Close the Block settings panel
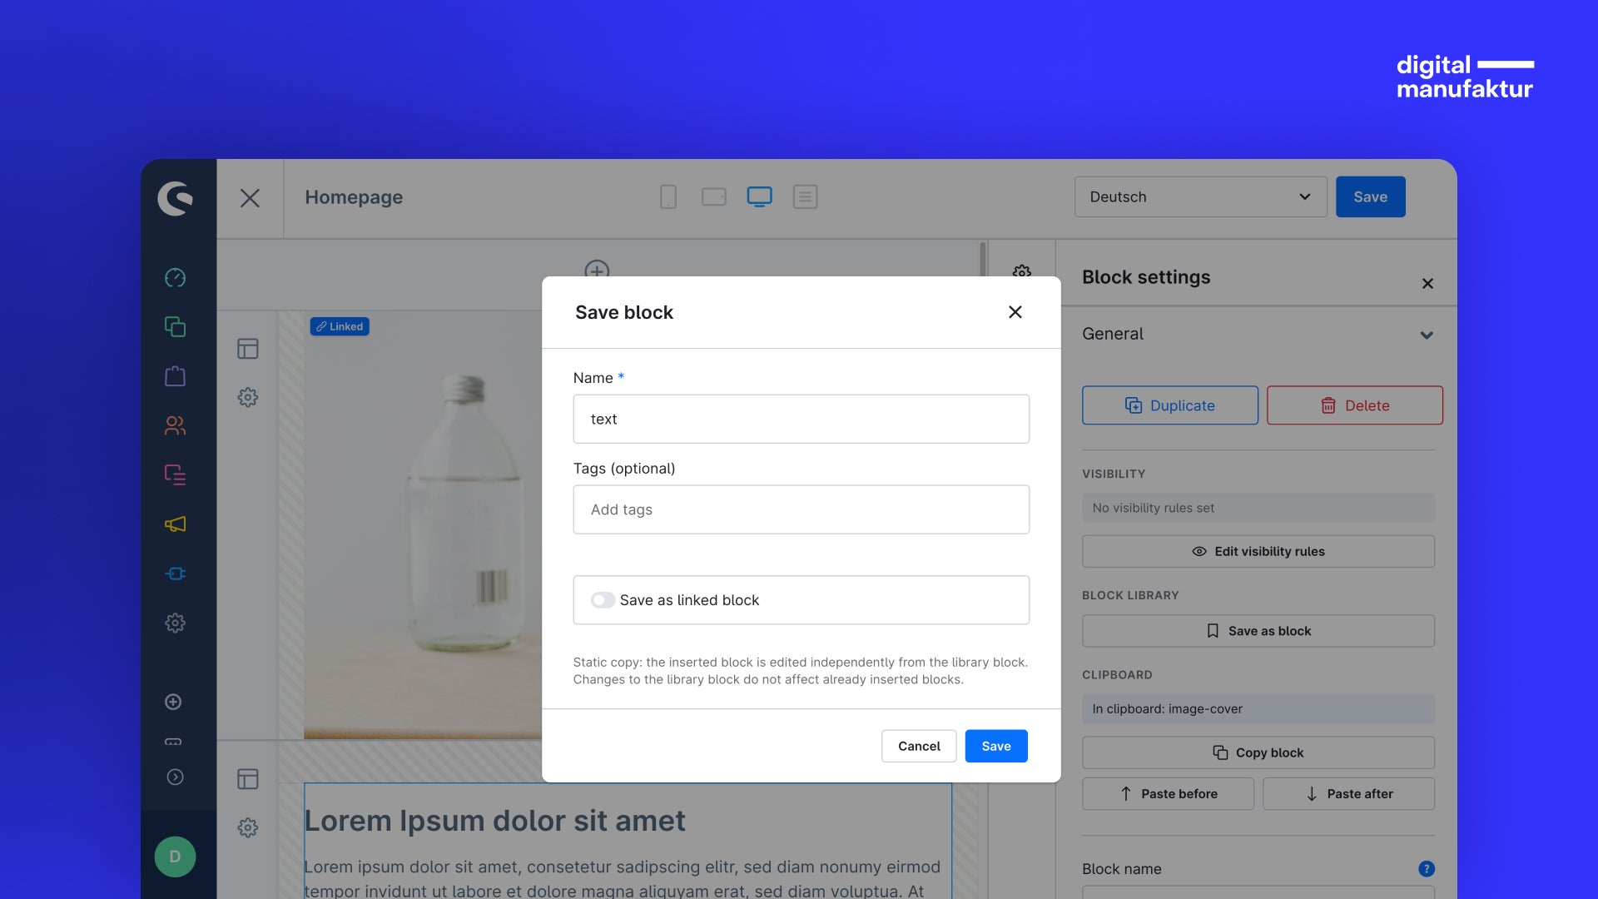 (1427, 284)
